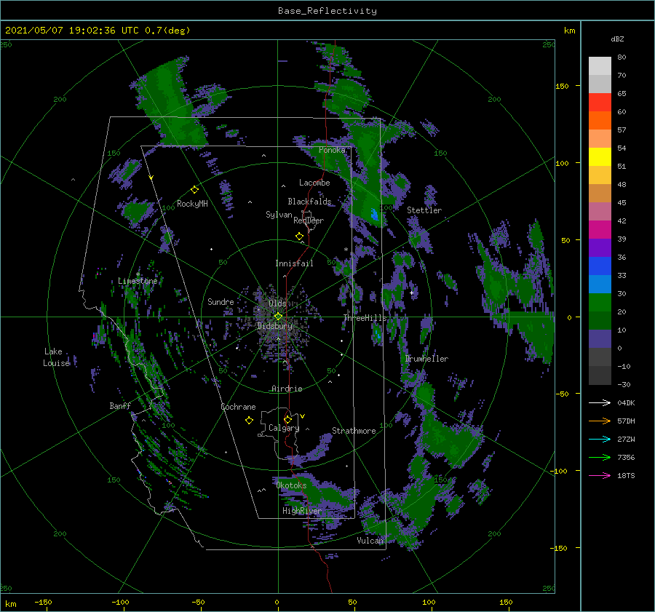Click the bright yellow swatch in dBZ scale
The width and height of the screenshot is (655, 612).
[x=600, y=157]
